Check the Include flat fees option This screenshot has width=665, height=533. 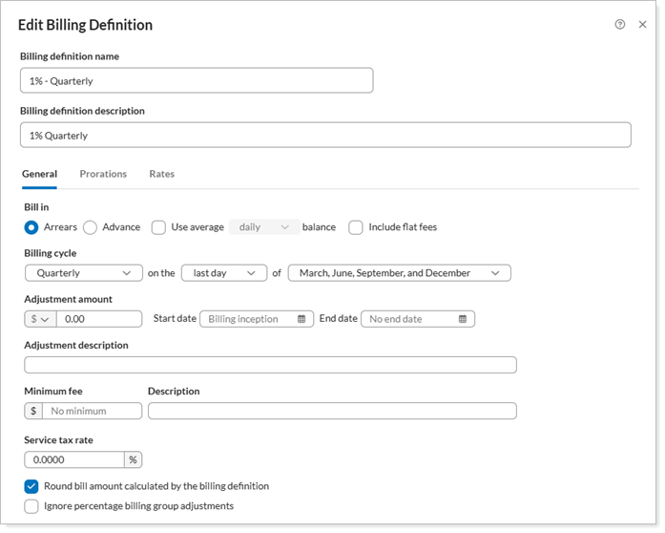pyautogui.click(x=356, y=227)
